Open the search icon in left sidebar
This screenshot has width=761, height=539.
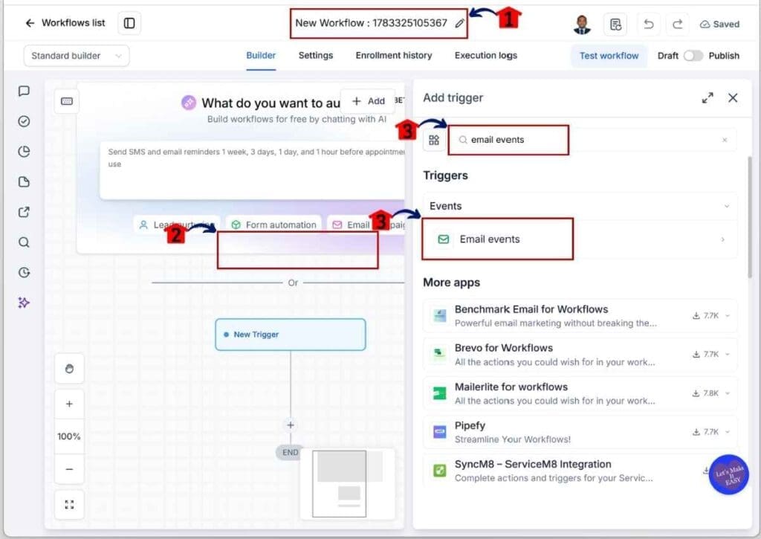(24, 242)
